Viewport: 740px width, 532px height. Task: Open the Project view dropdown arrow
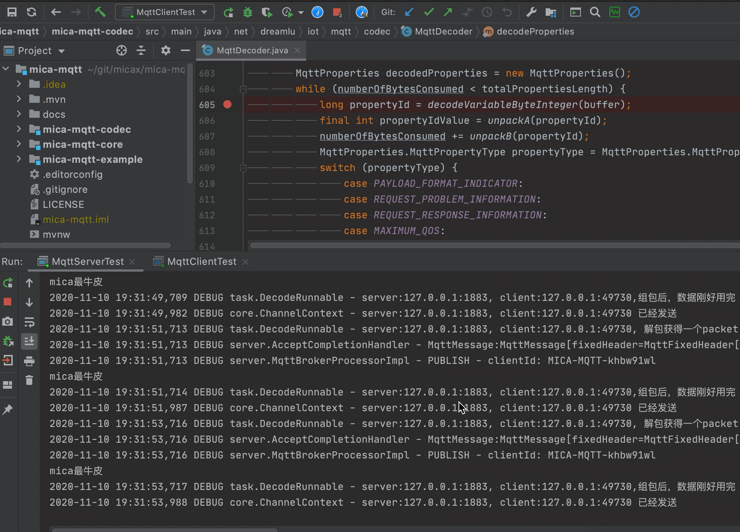[x=62, y=51]
